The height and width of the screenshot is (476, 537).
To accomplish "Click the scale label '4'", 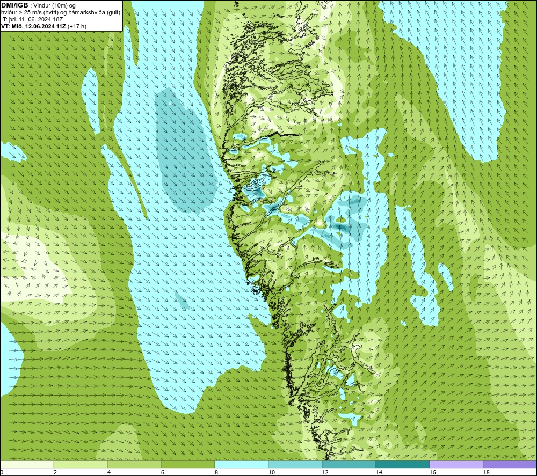I will [109, 473].
